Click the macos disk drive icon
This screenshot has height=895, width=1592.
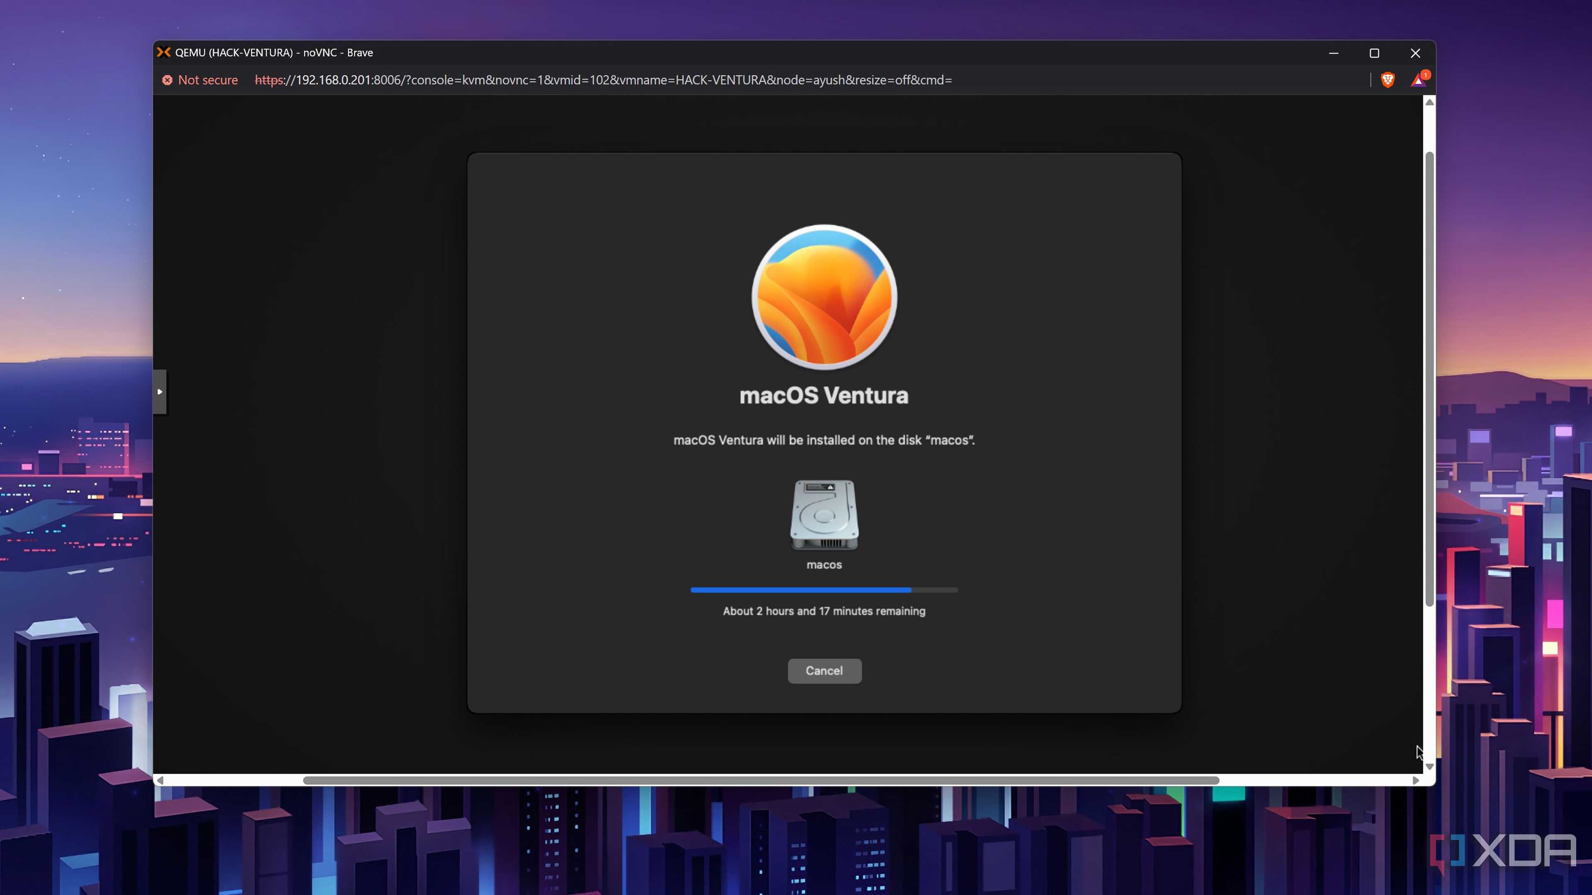pos(824,515)
